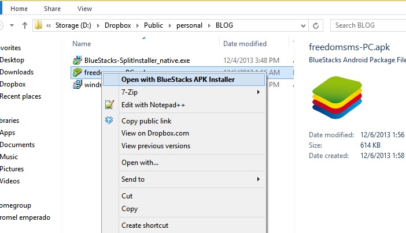Click the freedomsms APK file icon
The height and width of the screenshot is (233, 406).
(77, 73)
